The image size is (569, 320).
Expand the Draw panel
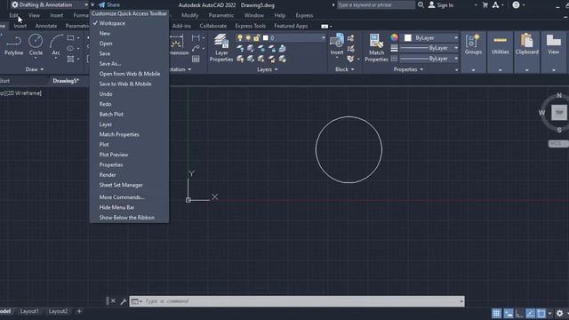click(x=35, y=69)
